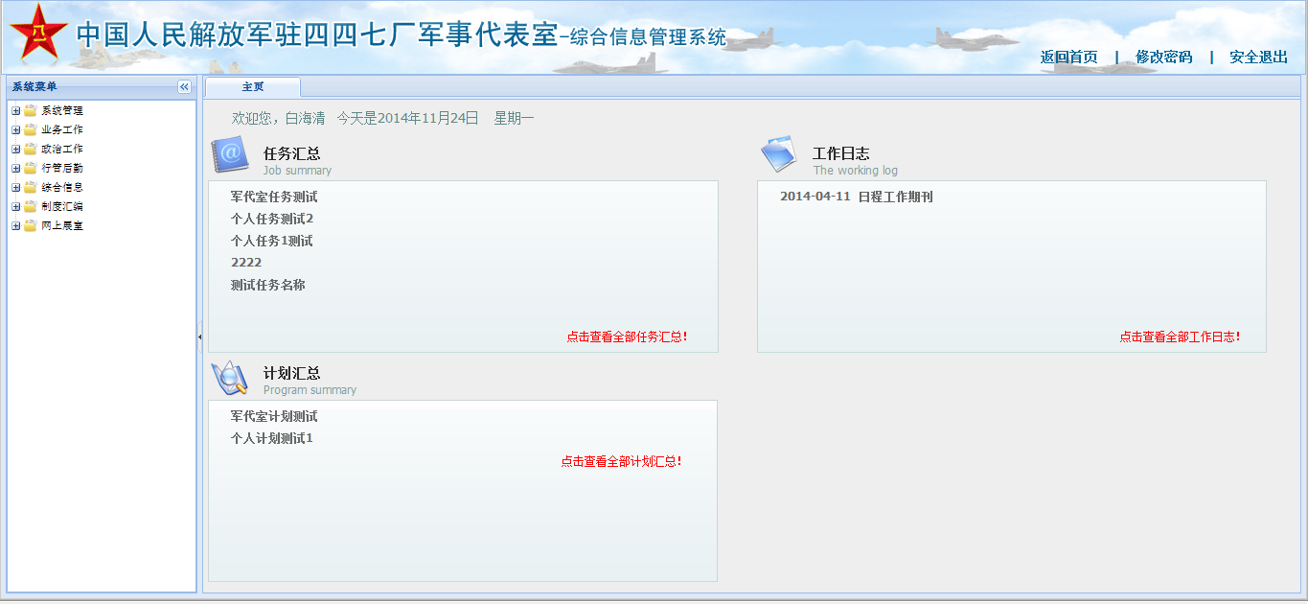Open 修改密码 from the header

1163,58
